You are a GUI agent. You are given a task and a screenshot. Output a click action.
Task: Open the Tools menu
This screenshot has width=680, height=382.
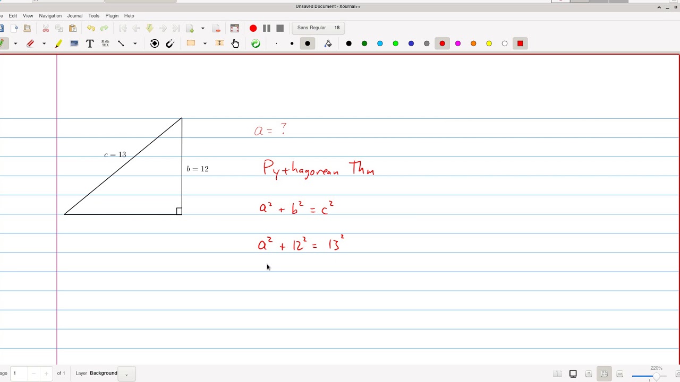point(94,16)
